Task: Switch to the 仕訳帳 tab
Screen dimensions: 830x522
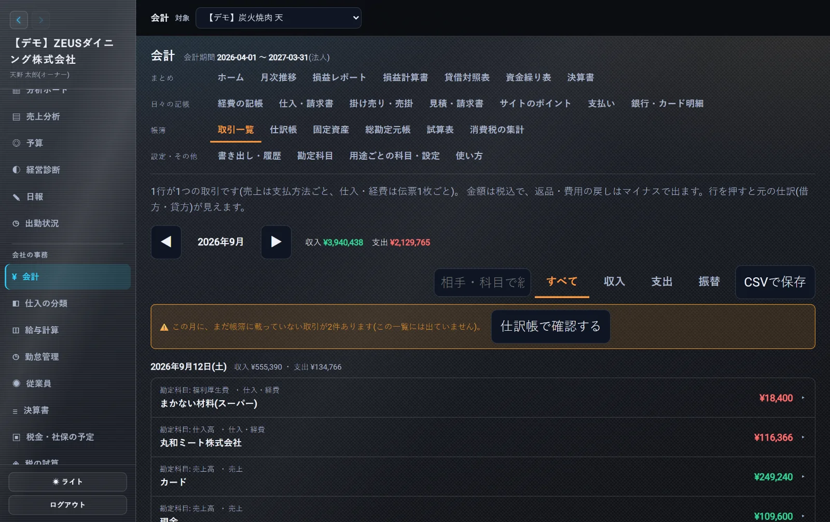Action: [x=283, y=130]
